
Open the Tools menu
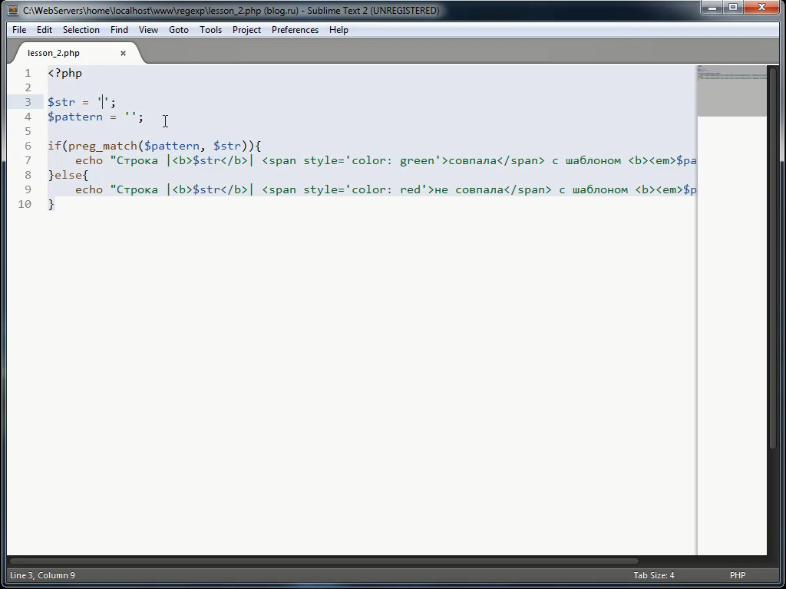tap(210, 30)
